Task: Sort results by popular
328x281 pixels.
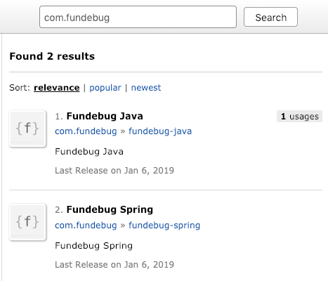Action: point(105,88)
